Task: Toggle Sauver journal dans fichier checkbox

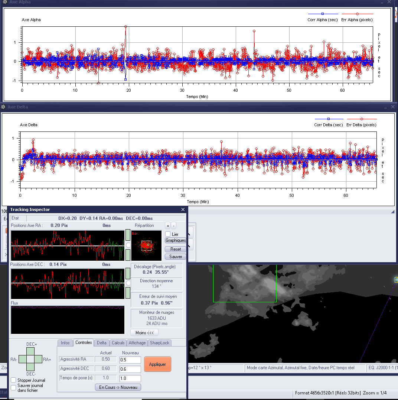Action: coord(13,387)
